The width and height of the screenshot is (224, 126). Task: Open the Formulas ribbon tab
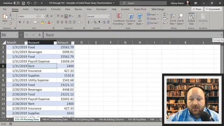pos(56,9)
